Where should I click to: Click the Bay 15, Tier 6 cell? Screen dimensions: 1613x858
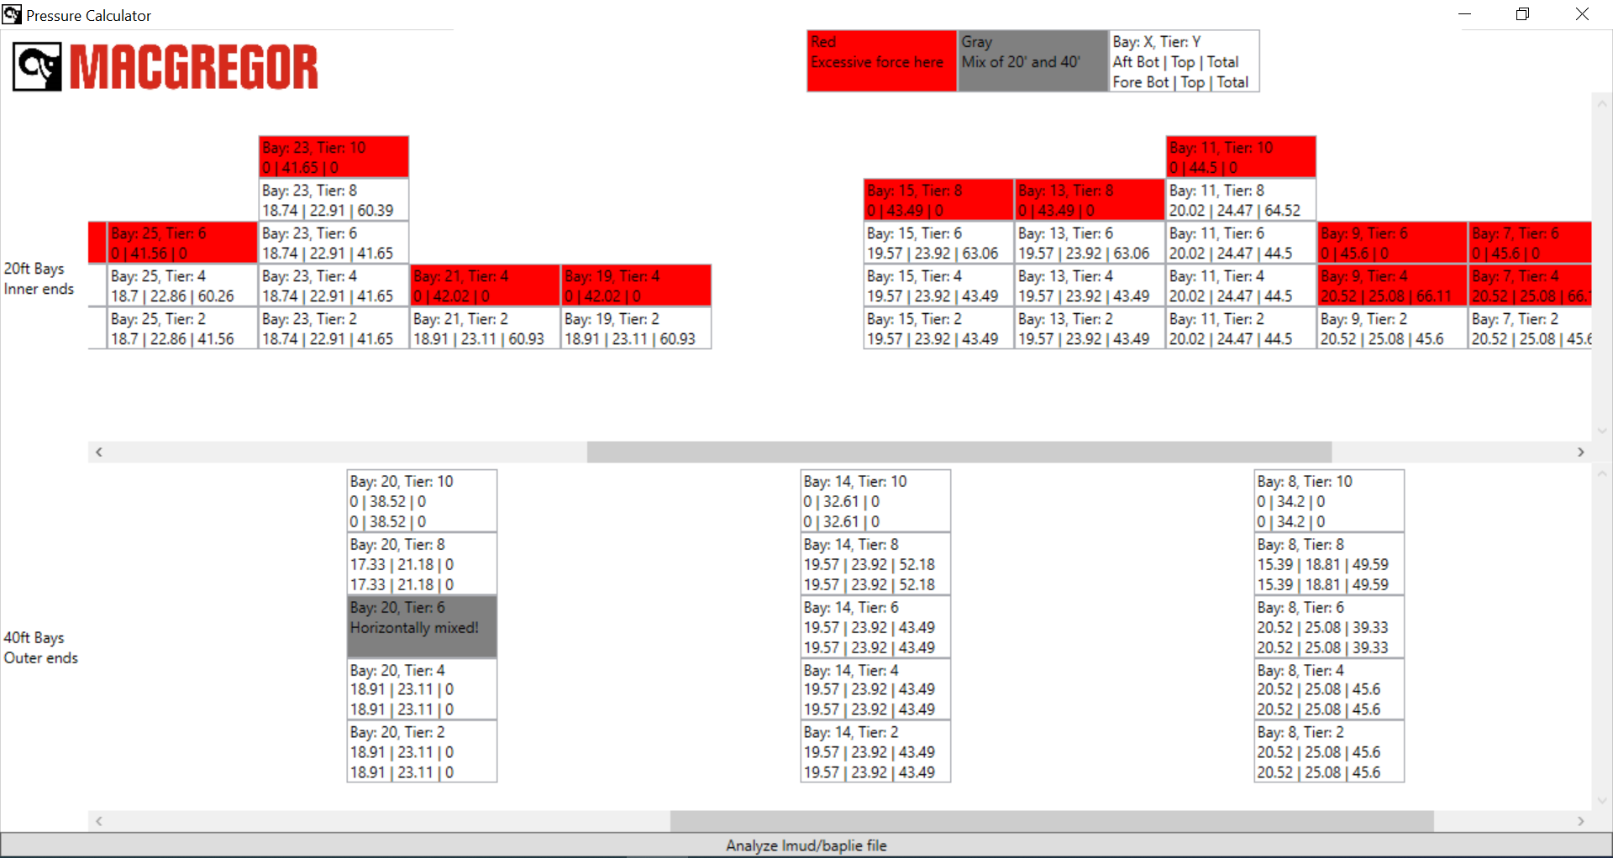tap(938, 243)
